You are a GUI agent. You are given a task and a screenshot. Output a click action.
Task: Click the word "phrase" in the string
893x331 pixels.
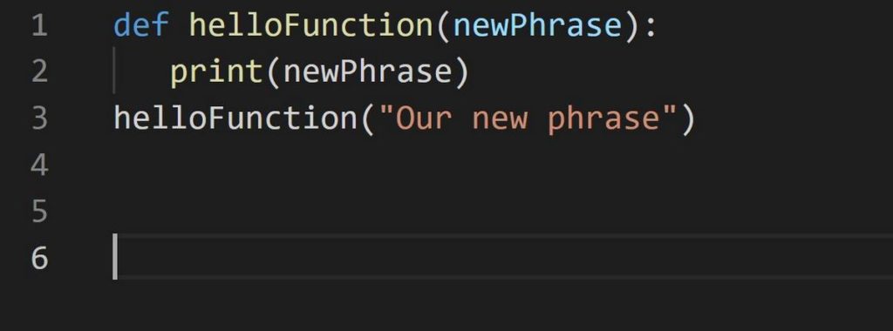tap(603, 120)
